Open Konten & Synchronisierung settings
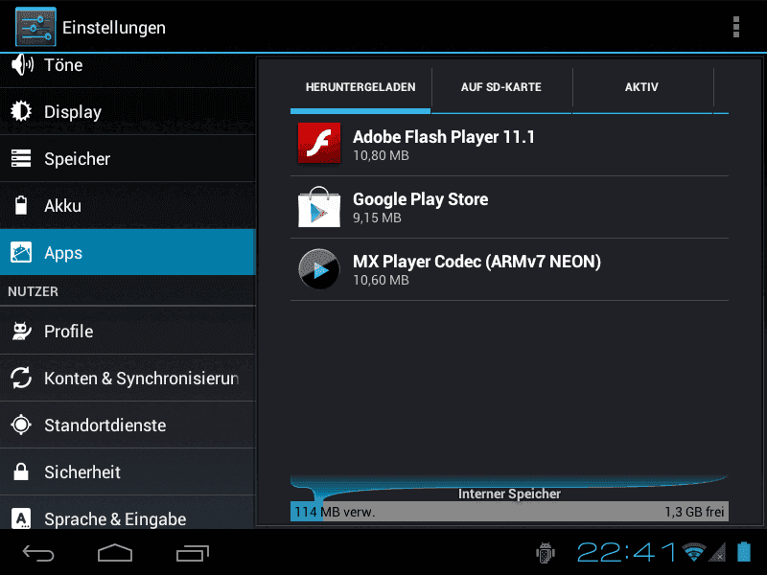 128,378
